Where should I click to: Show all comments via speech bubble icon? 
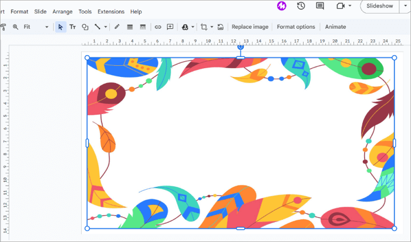[x=320, y=6]
